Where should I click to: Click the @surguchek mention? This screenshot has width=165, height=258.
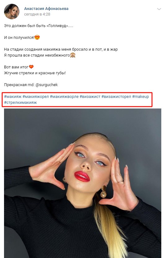pyautogui.click(x=47, y=85)
